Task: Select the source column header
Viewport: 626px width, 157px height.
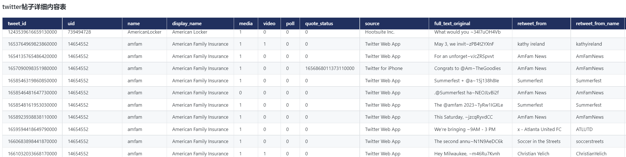Action: [372, 24]
